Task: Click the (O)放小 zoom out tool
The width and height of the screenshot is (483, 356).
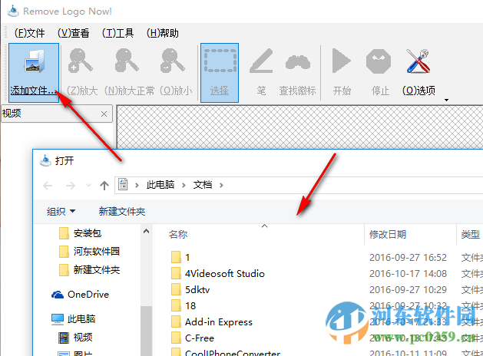Action: pyautogui.click(x=176, y=73)
